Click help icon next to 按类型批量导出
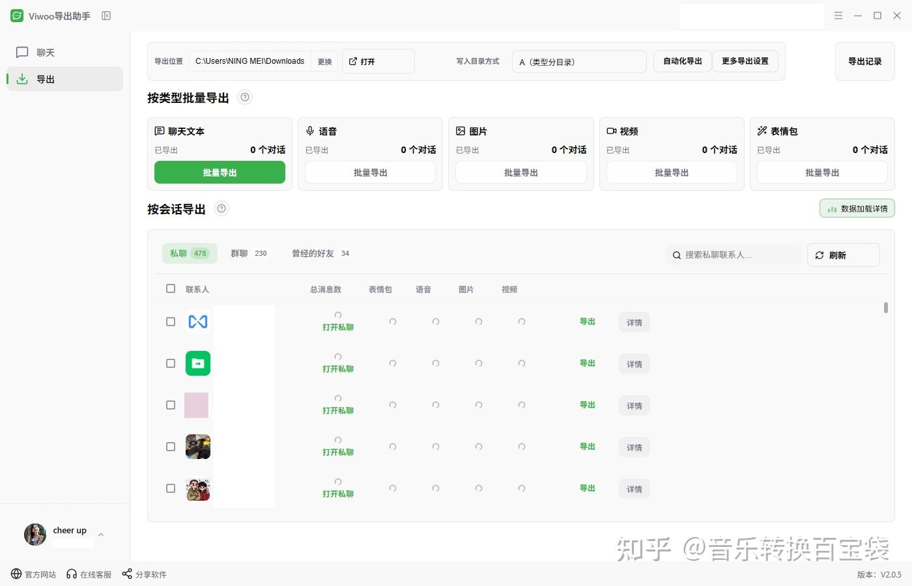 (x=245, y=98)
